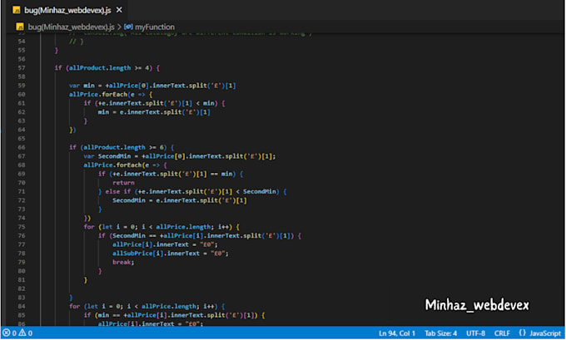The width and height of the screenshot is (566, 340).
Task: Click the 'return' statement on line 70
Action: tap(123, 183)
